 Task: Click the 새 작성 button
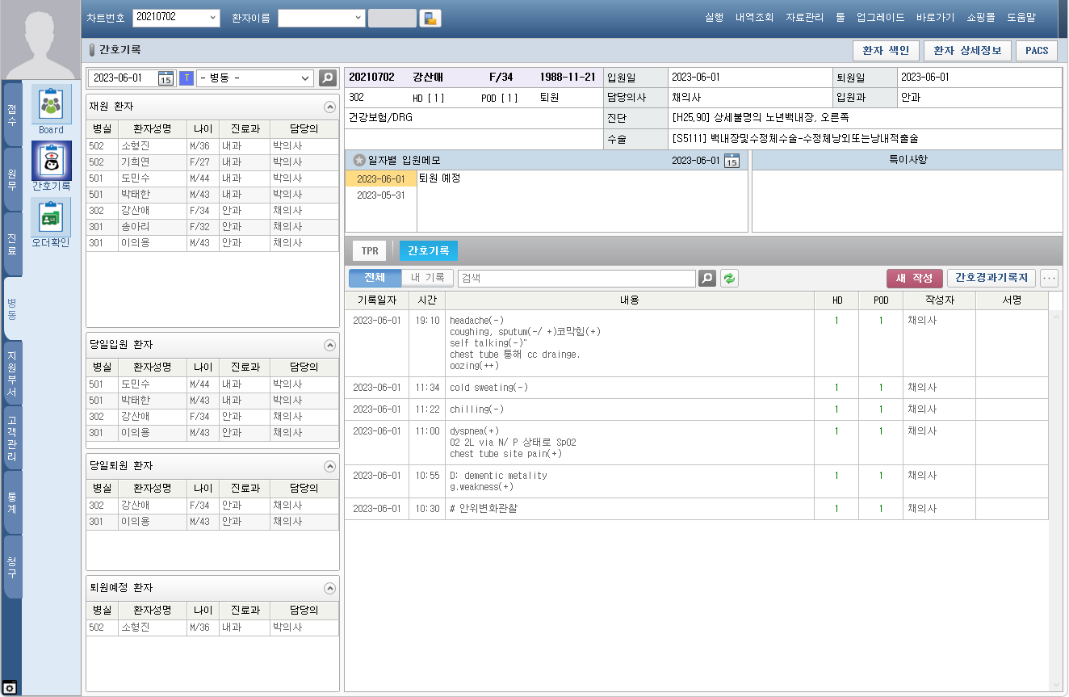click(x=914, y=279)
